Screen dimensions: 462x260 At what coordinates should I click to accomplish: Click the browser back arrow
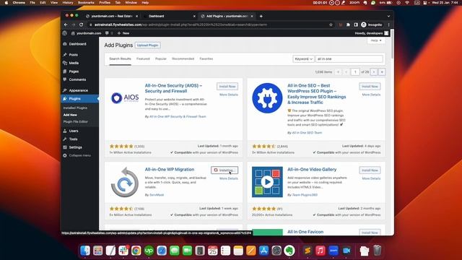(x=66, y=25)
